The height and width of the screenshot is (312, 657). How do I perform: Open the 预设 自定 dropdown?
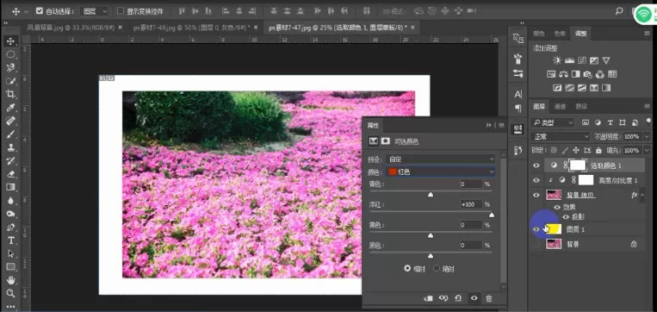point(441,159)
